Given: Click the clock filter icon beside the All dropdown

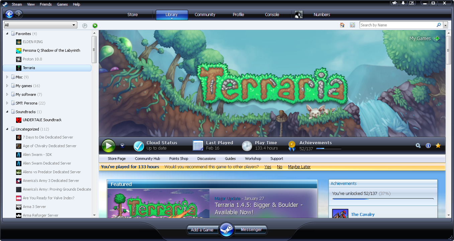Looking at the screenshot, I should tap(85, 25).
